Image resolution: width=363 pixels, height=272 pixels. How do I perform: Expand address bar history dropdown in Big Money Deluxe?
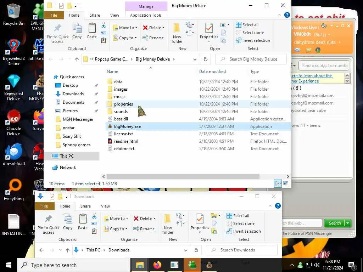click(195, 59)
